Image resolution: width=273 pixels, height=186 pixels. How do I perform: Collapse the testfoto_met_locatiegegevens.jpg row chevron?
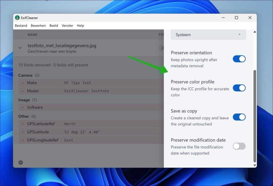pos(20,48)
